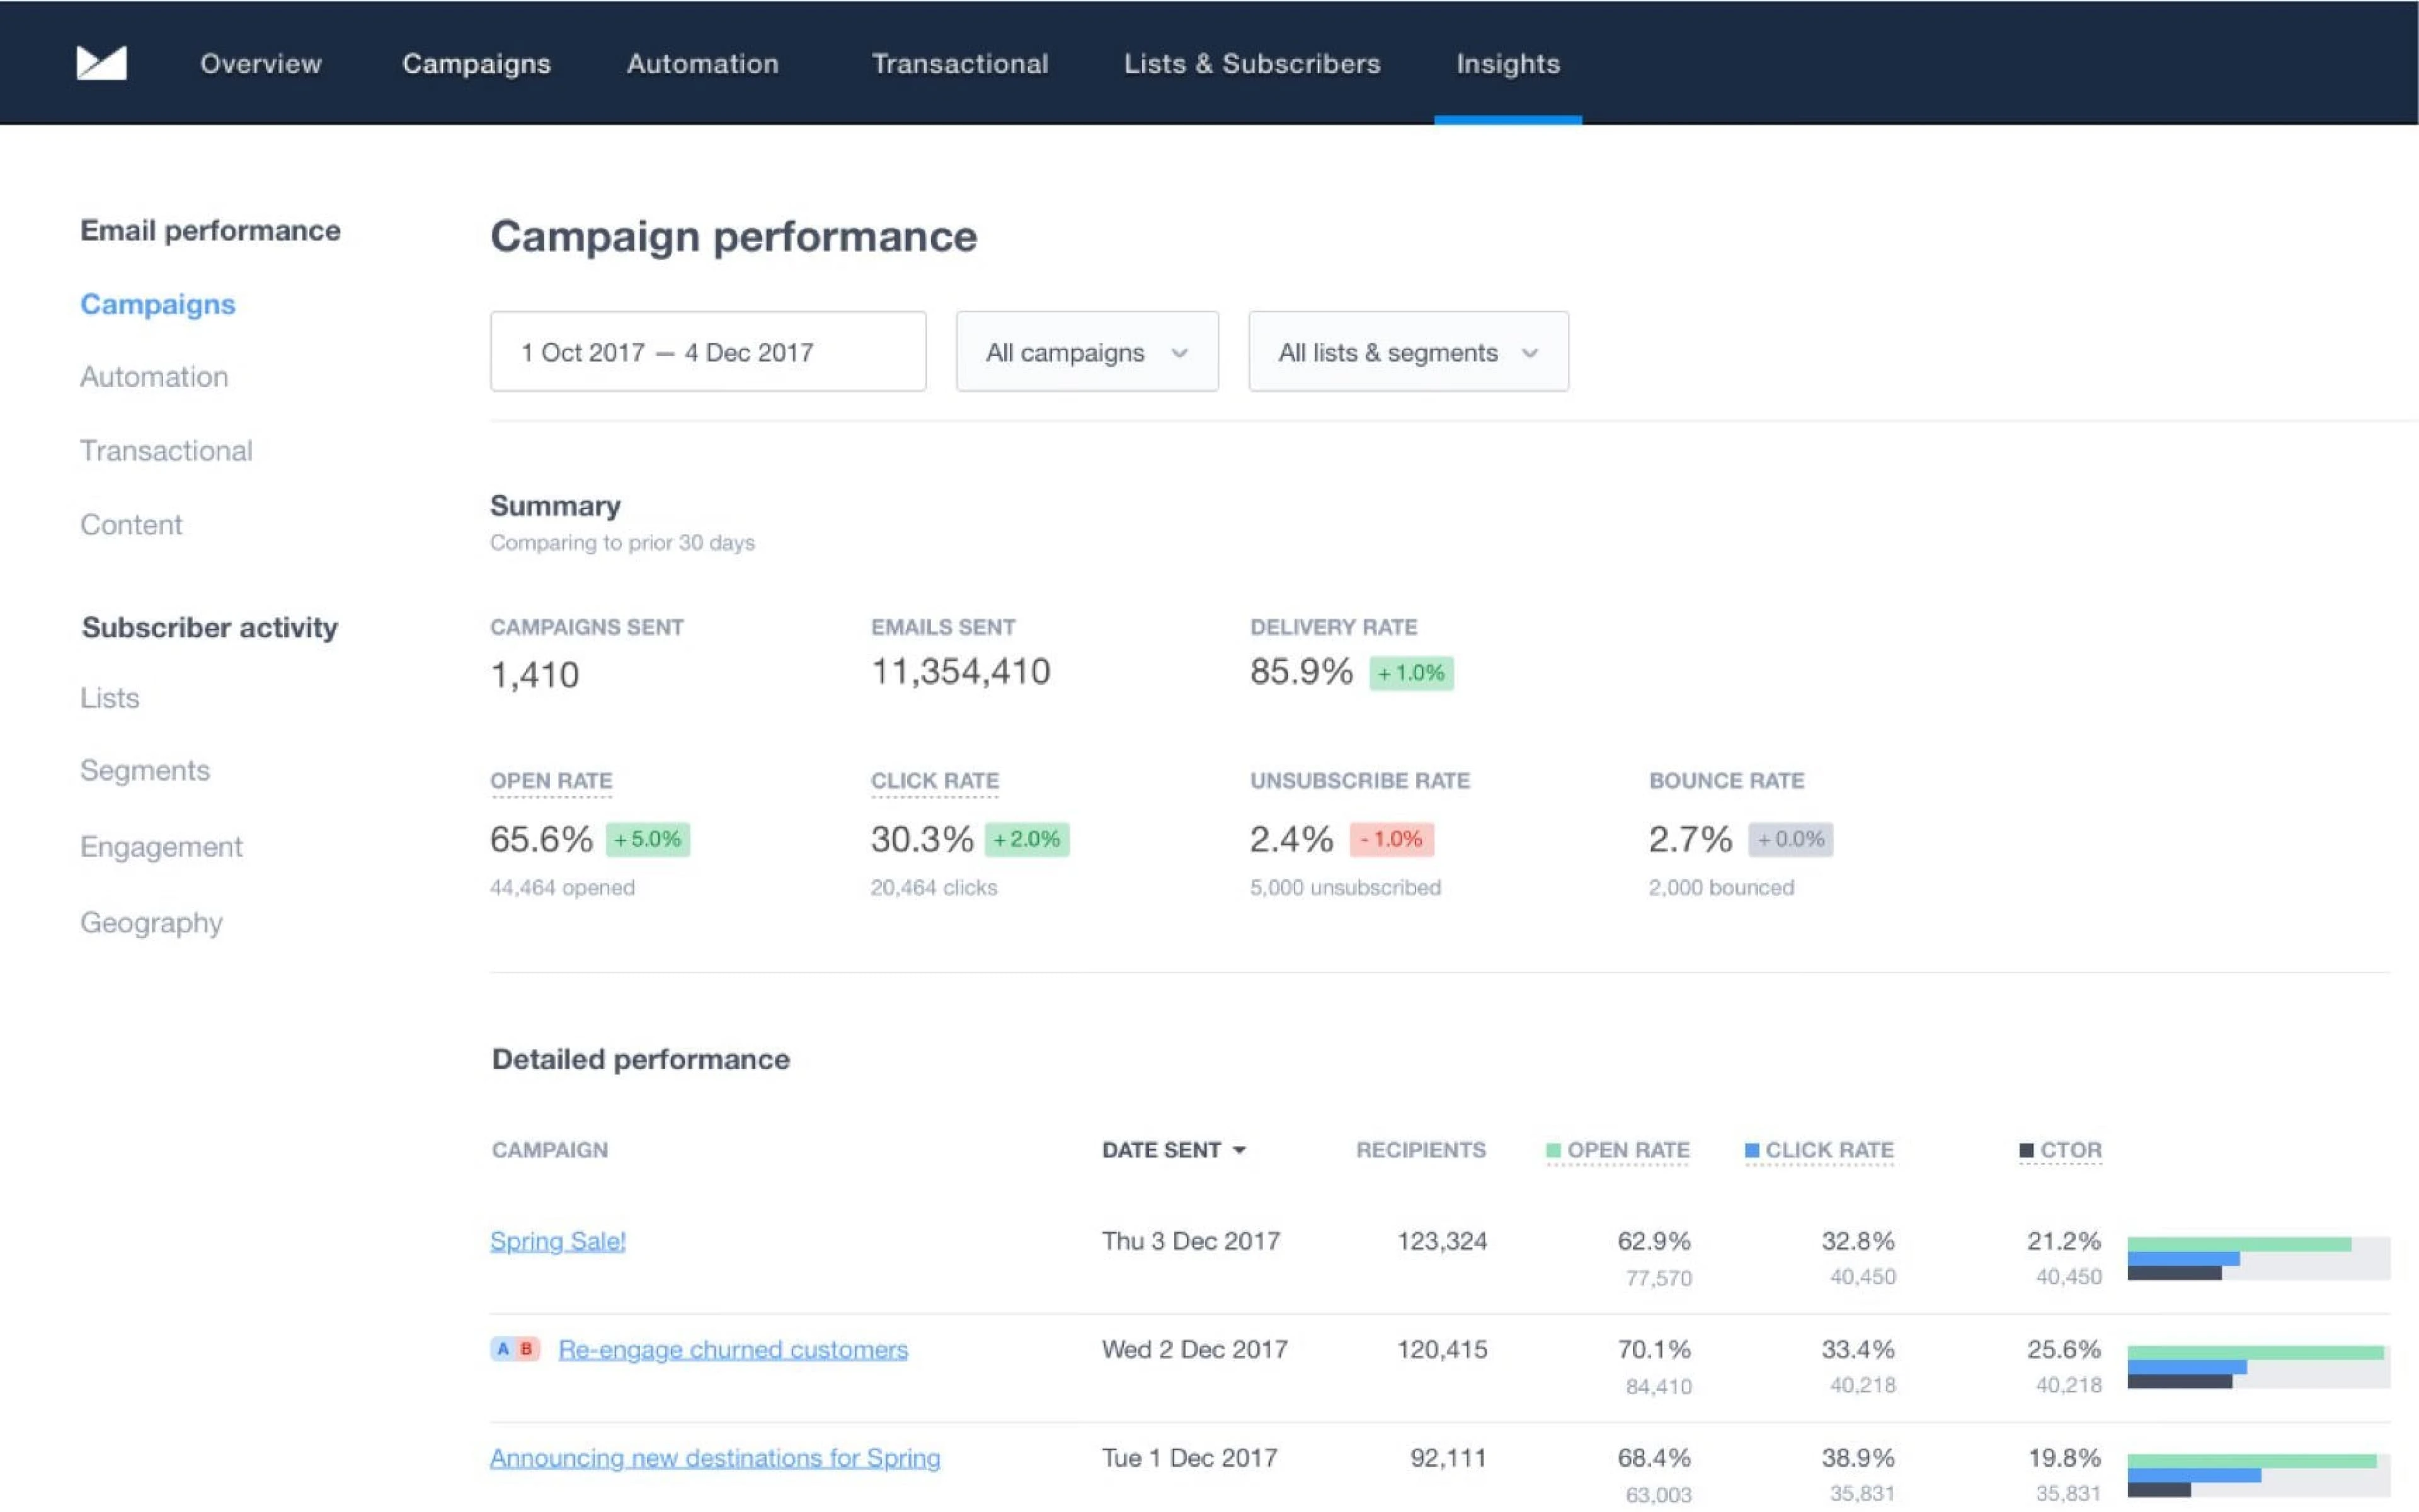Select Automation in the sidebar

pos(154,377)
